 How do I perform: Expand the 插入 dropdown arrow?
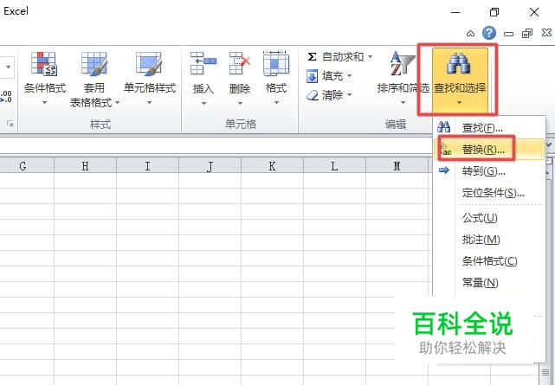click(203, 103)
